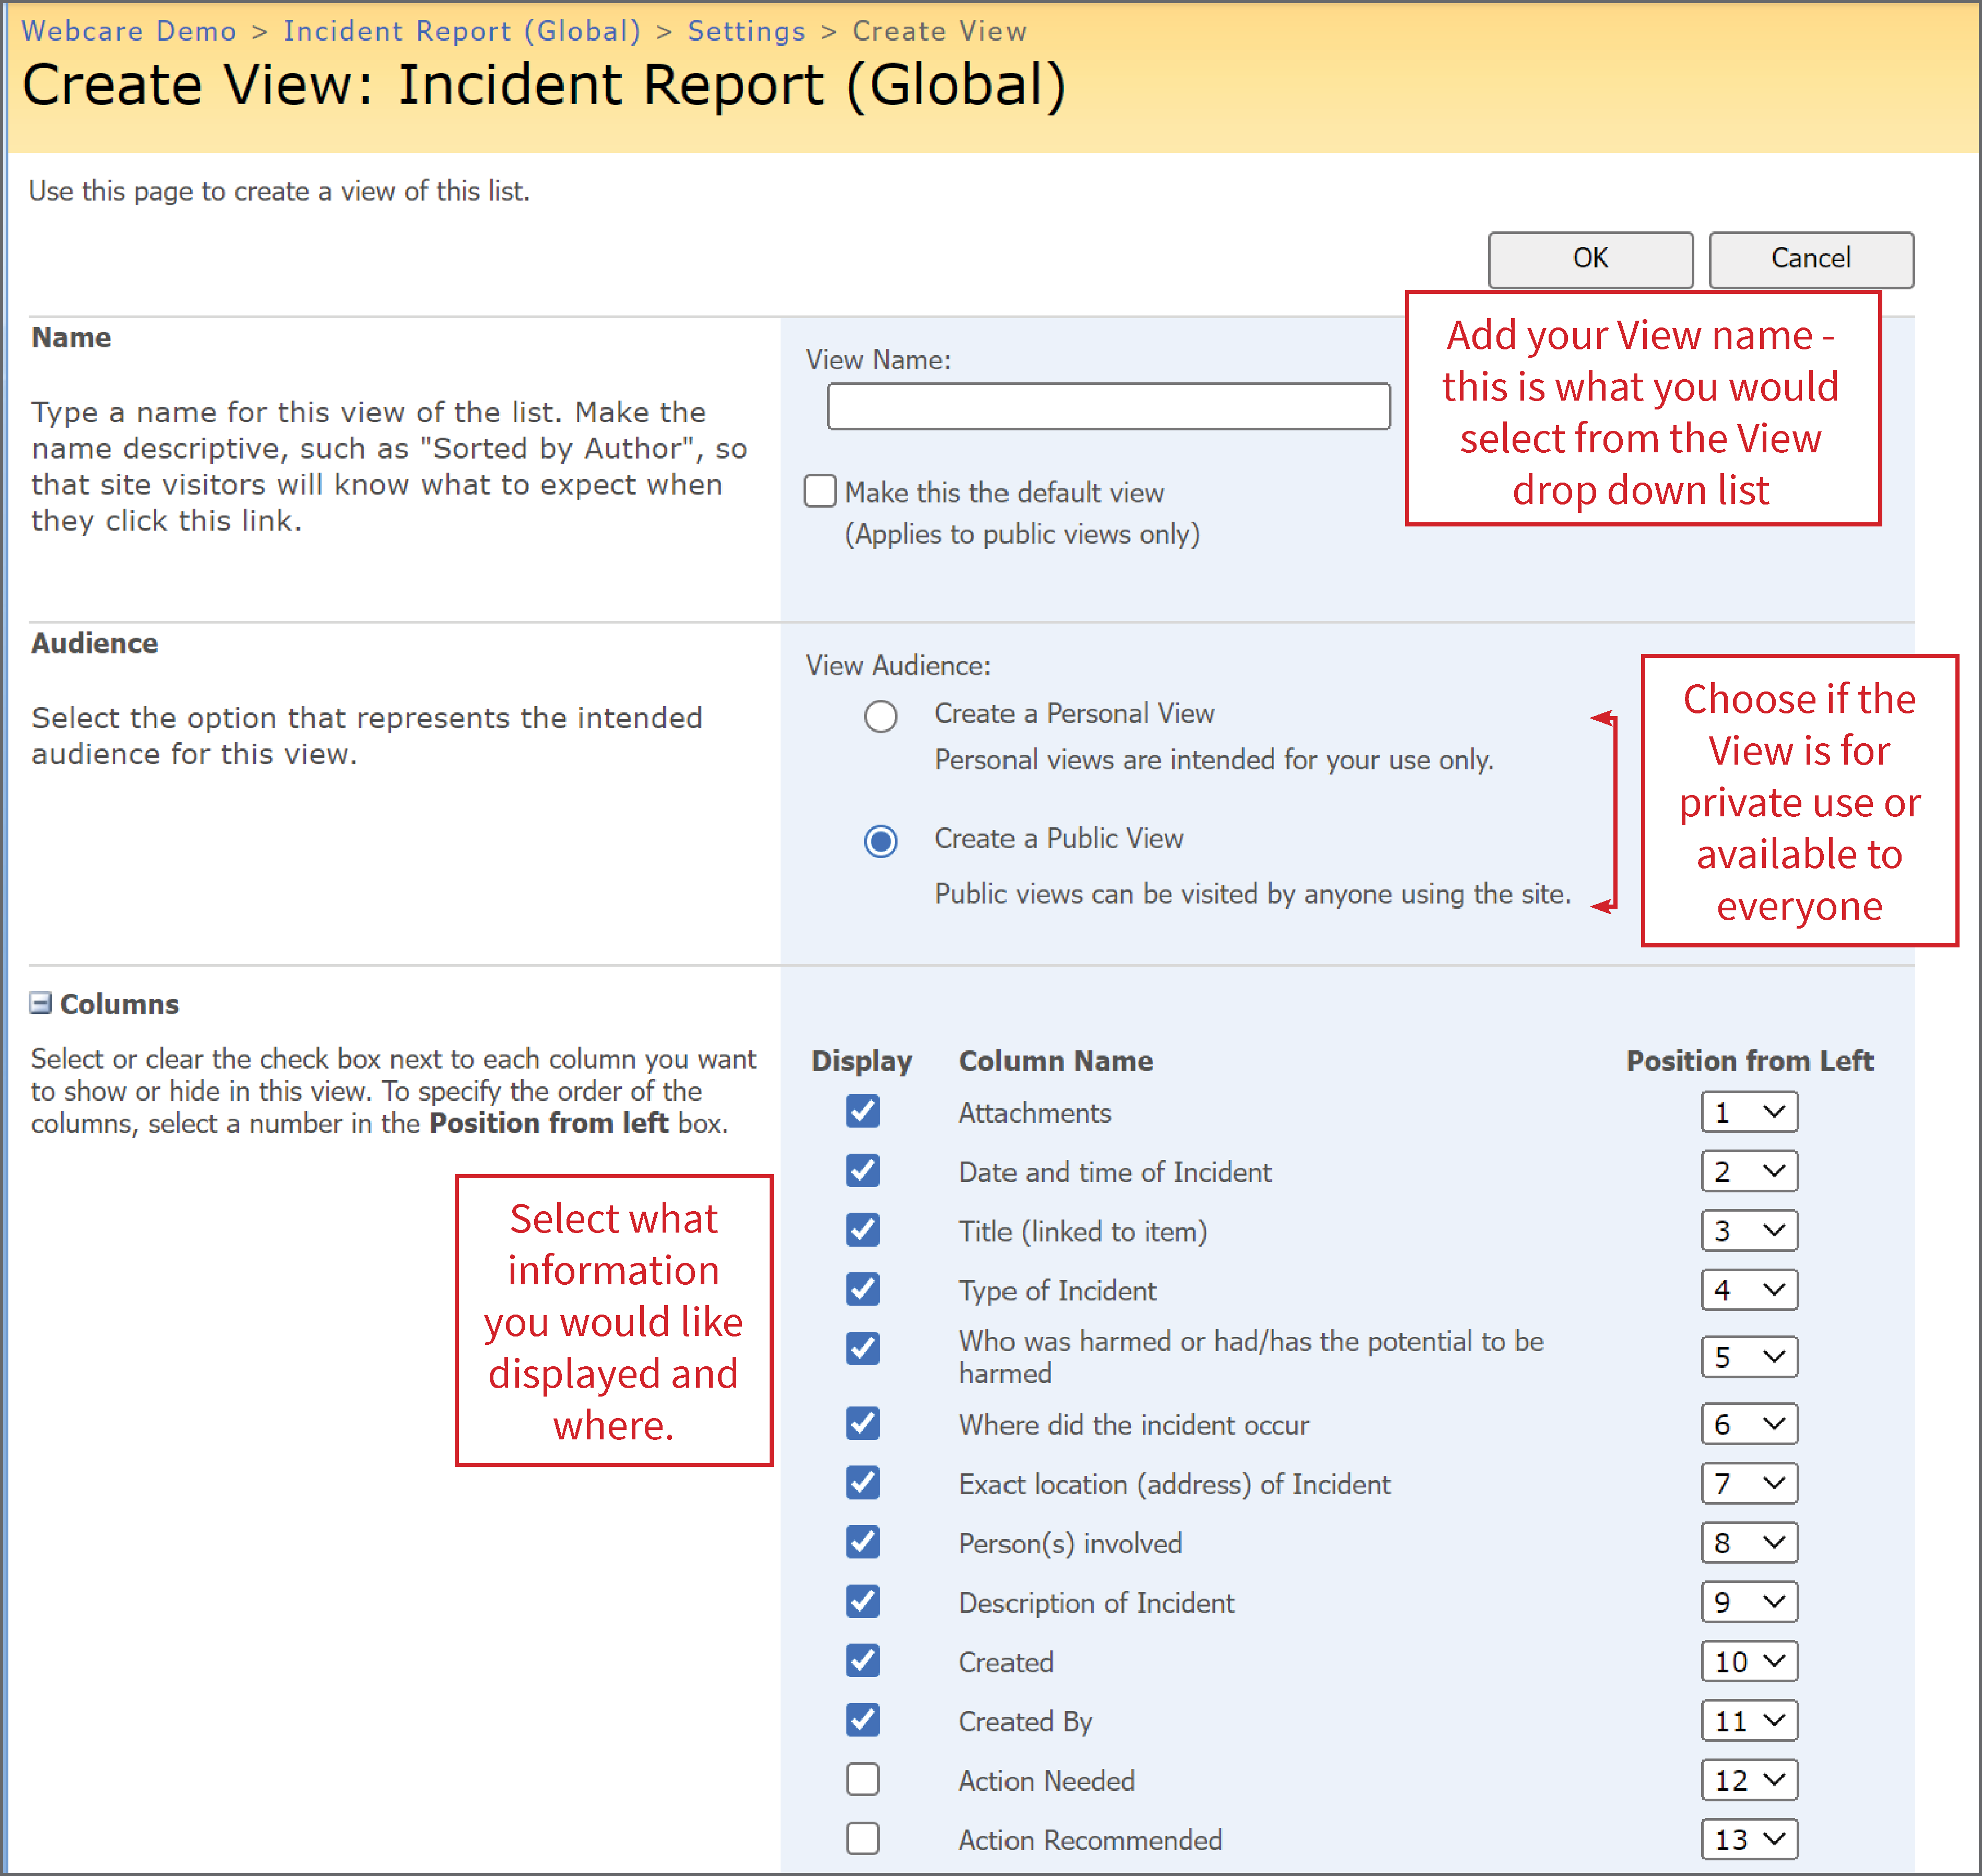1982x1876 pixels.
Task: Uncheck Person(s) involved column checkbox
Action: click(863, 1542)
